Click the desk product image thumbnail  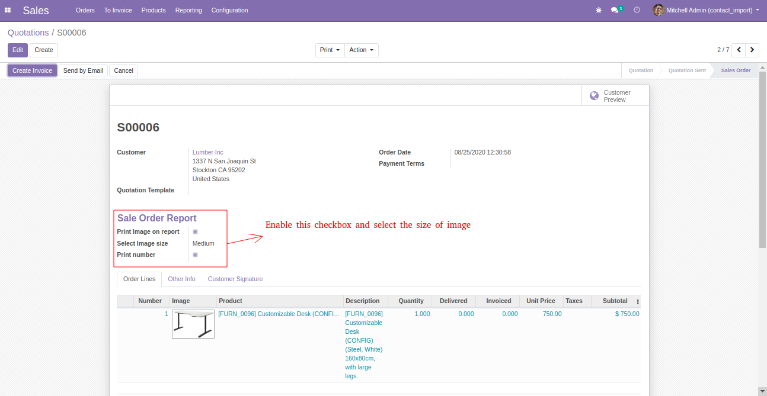(193, 324)
